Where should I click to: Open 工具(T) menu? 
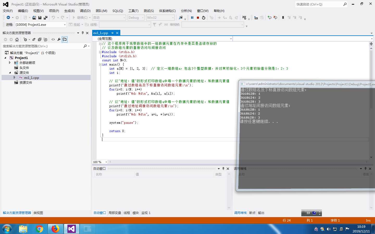pos(133,11)
